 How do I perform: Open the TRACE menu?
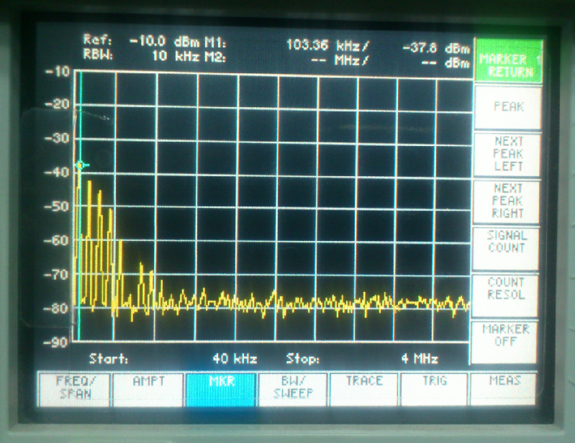pos(363,388)
